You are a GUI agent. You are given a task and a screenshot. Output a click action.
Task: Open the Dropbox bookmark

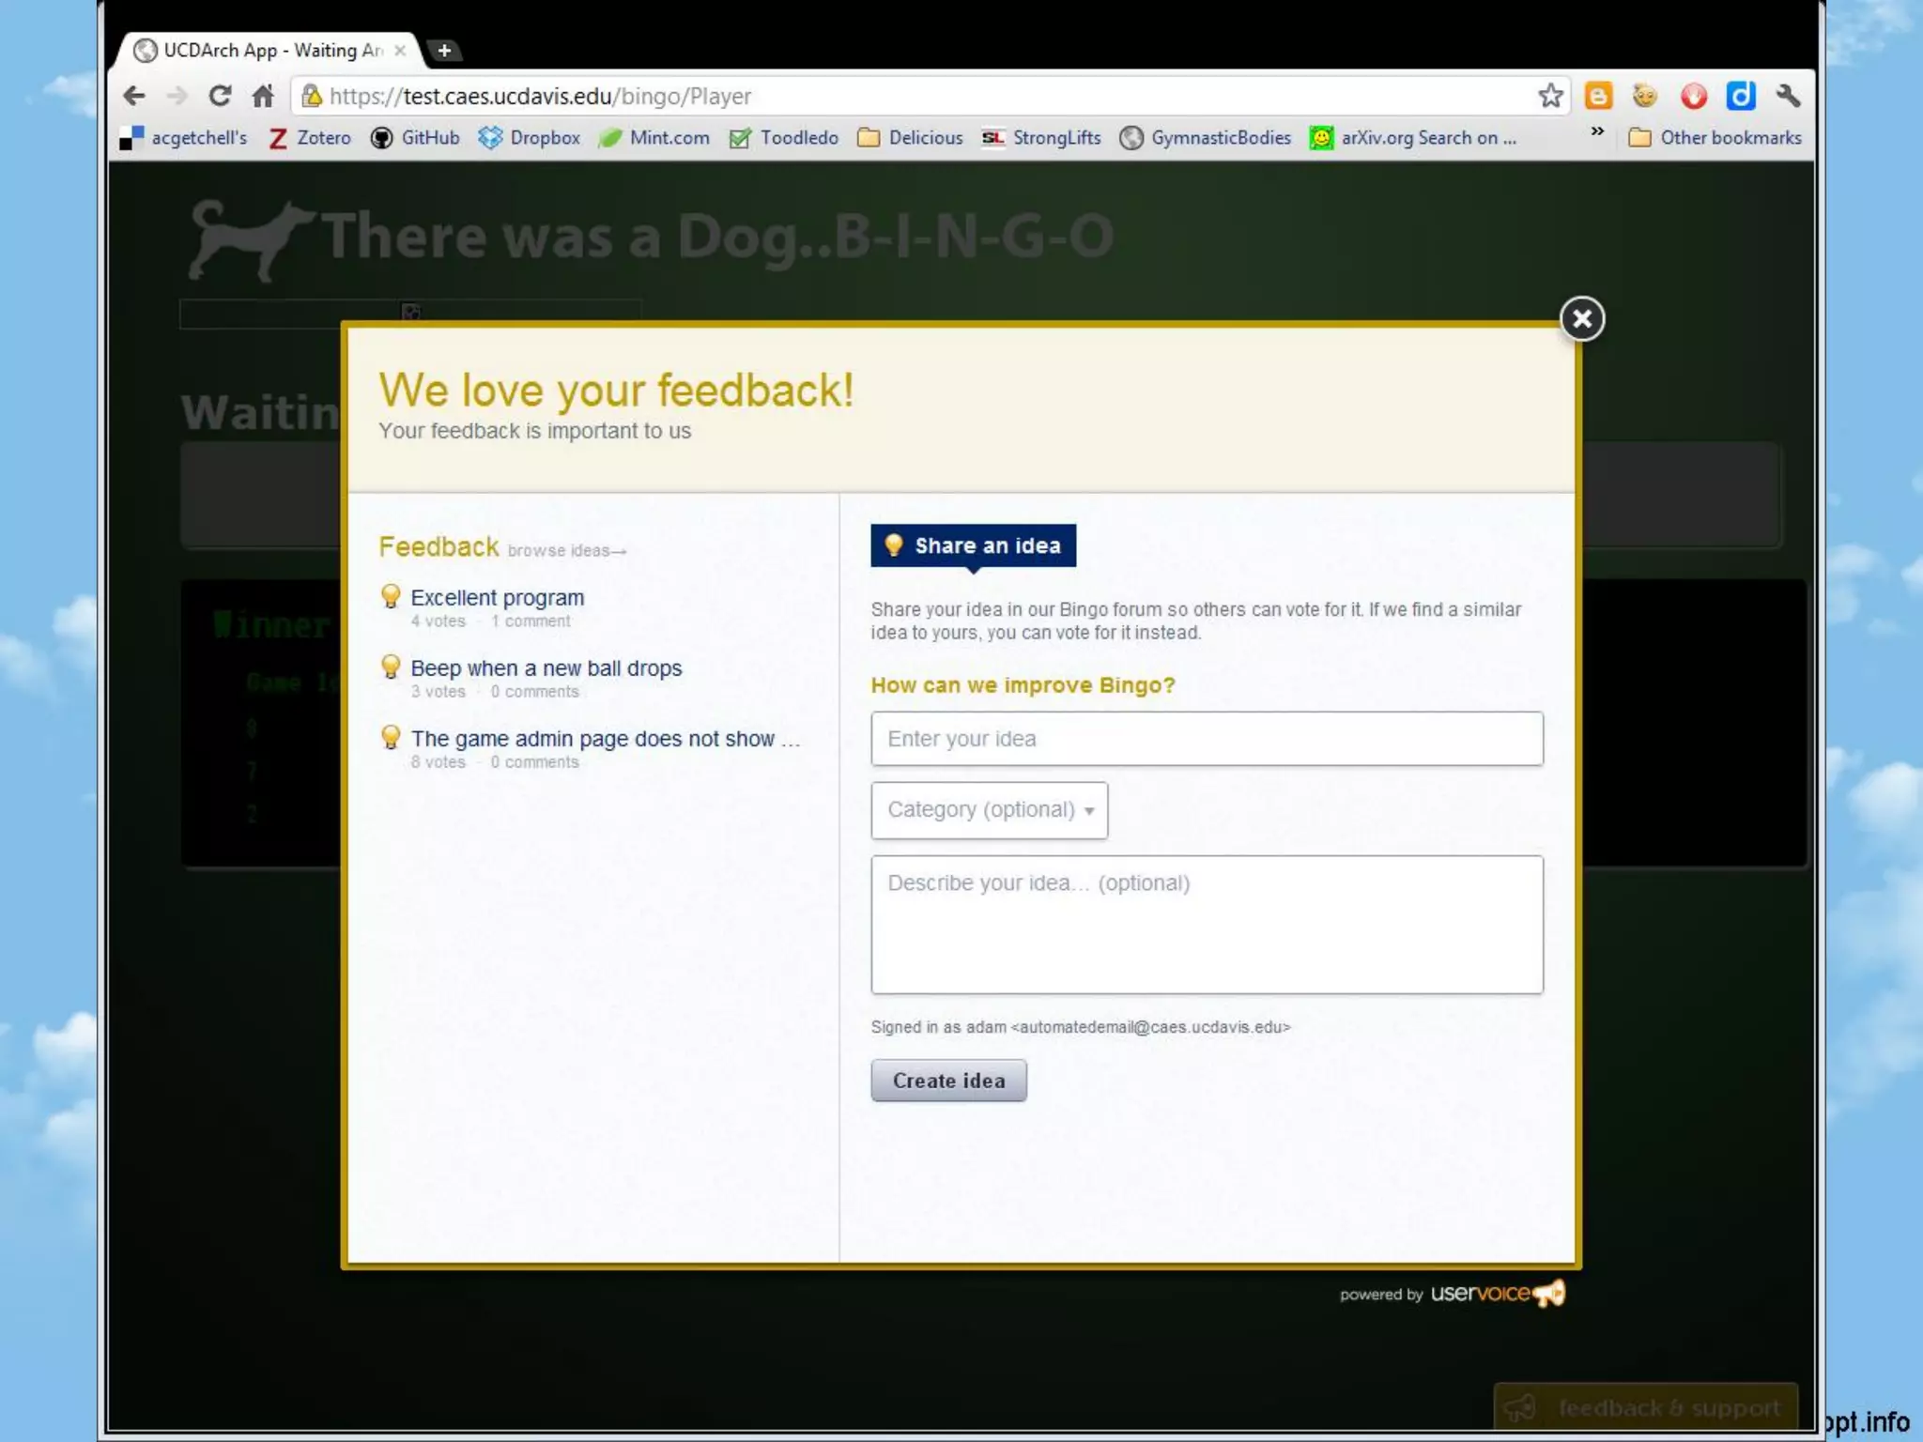point(530,138)
